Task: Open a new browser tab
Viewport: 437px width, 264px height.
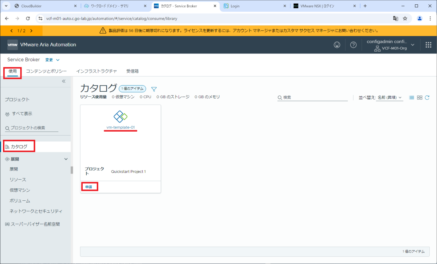Action: point(365,6)
